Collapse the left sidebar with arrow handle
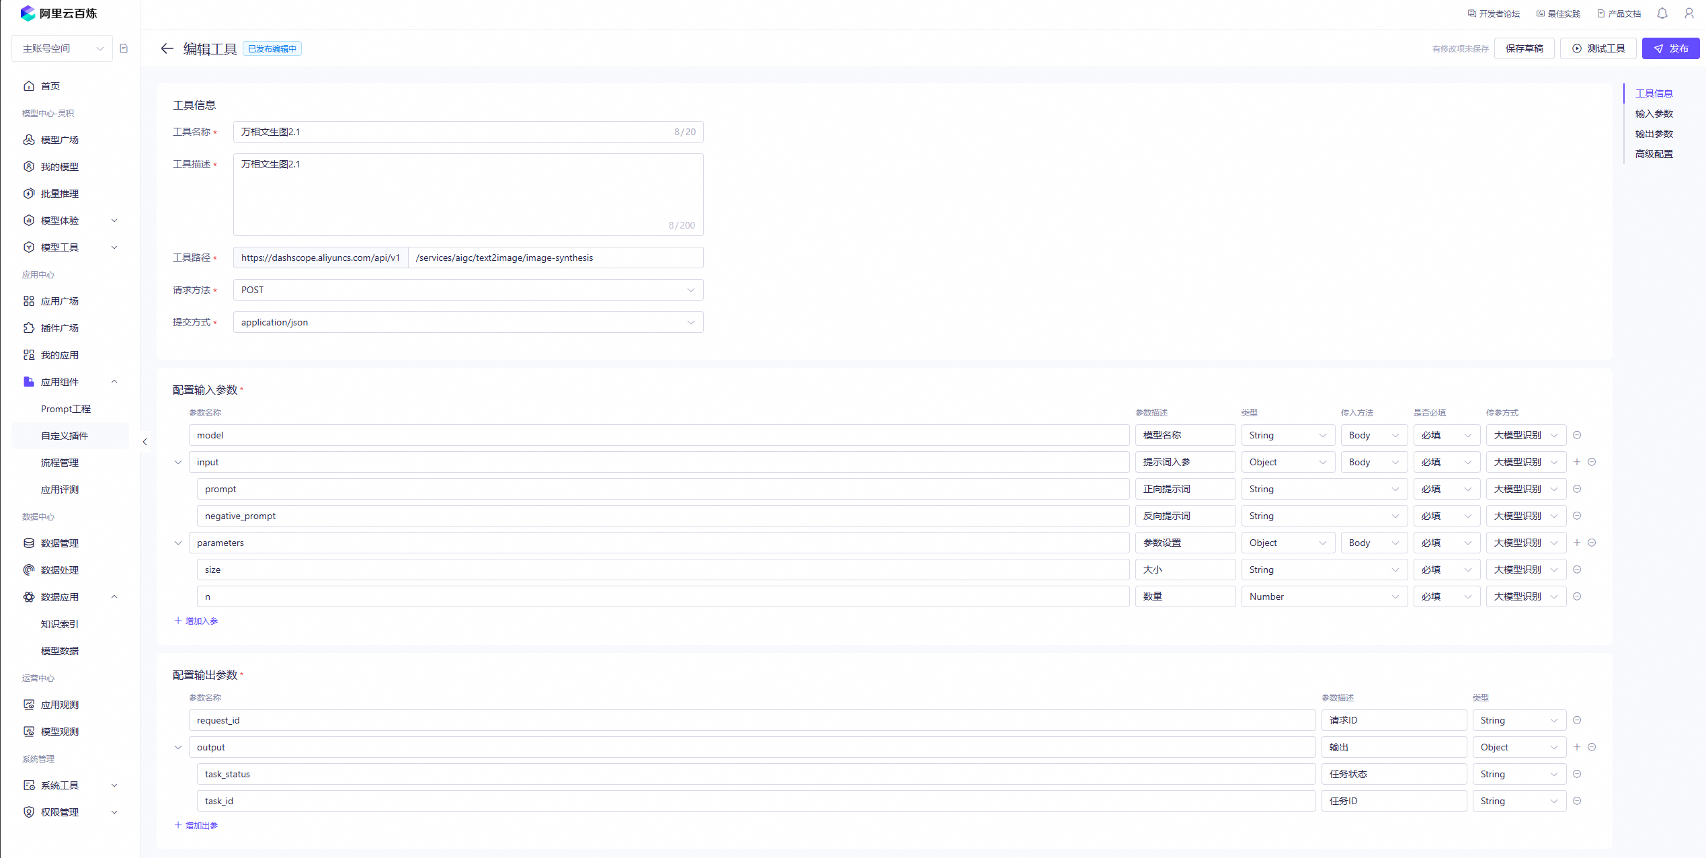 (x=145, y=442)
